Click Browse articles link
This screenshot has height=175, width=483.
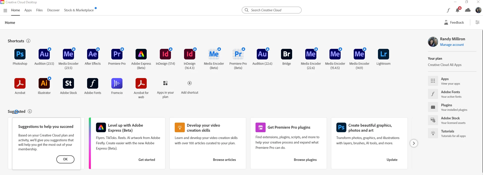click(224, 160)
